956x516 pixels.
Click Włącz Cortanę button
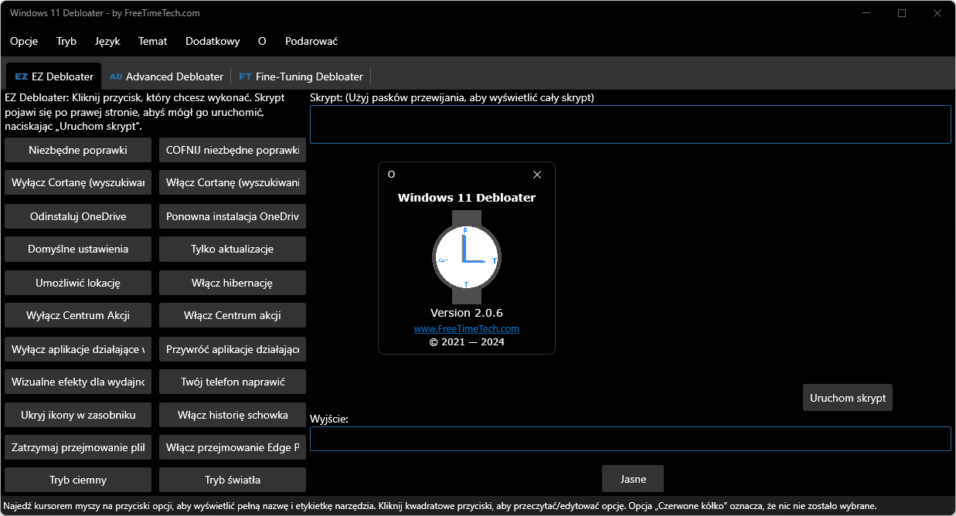tap(233, 183)
